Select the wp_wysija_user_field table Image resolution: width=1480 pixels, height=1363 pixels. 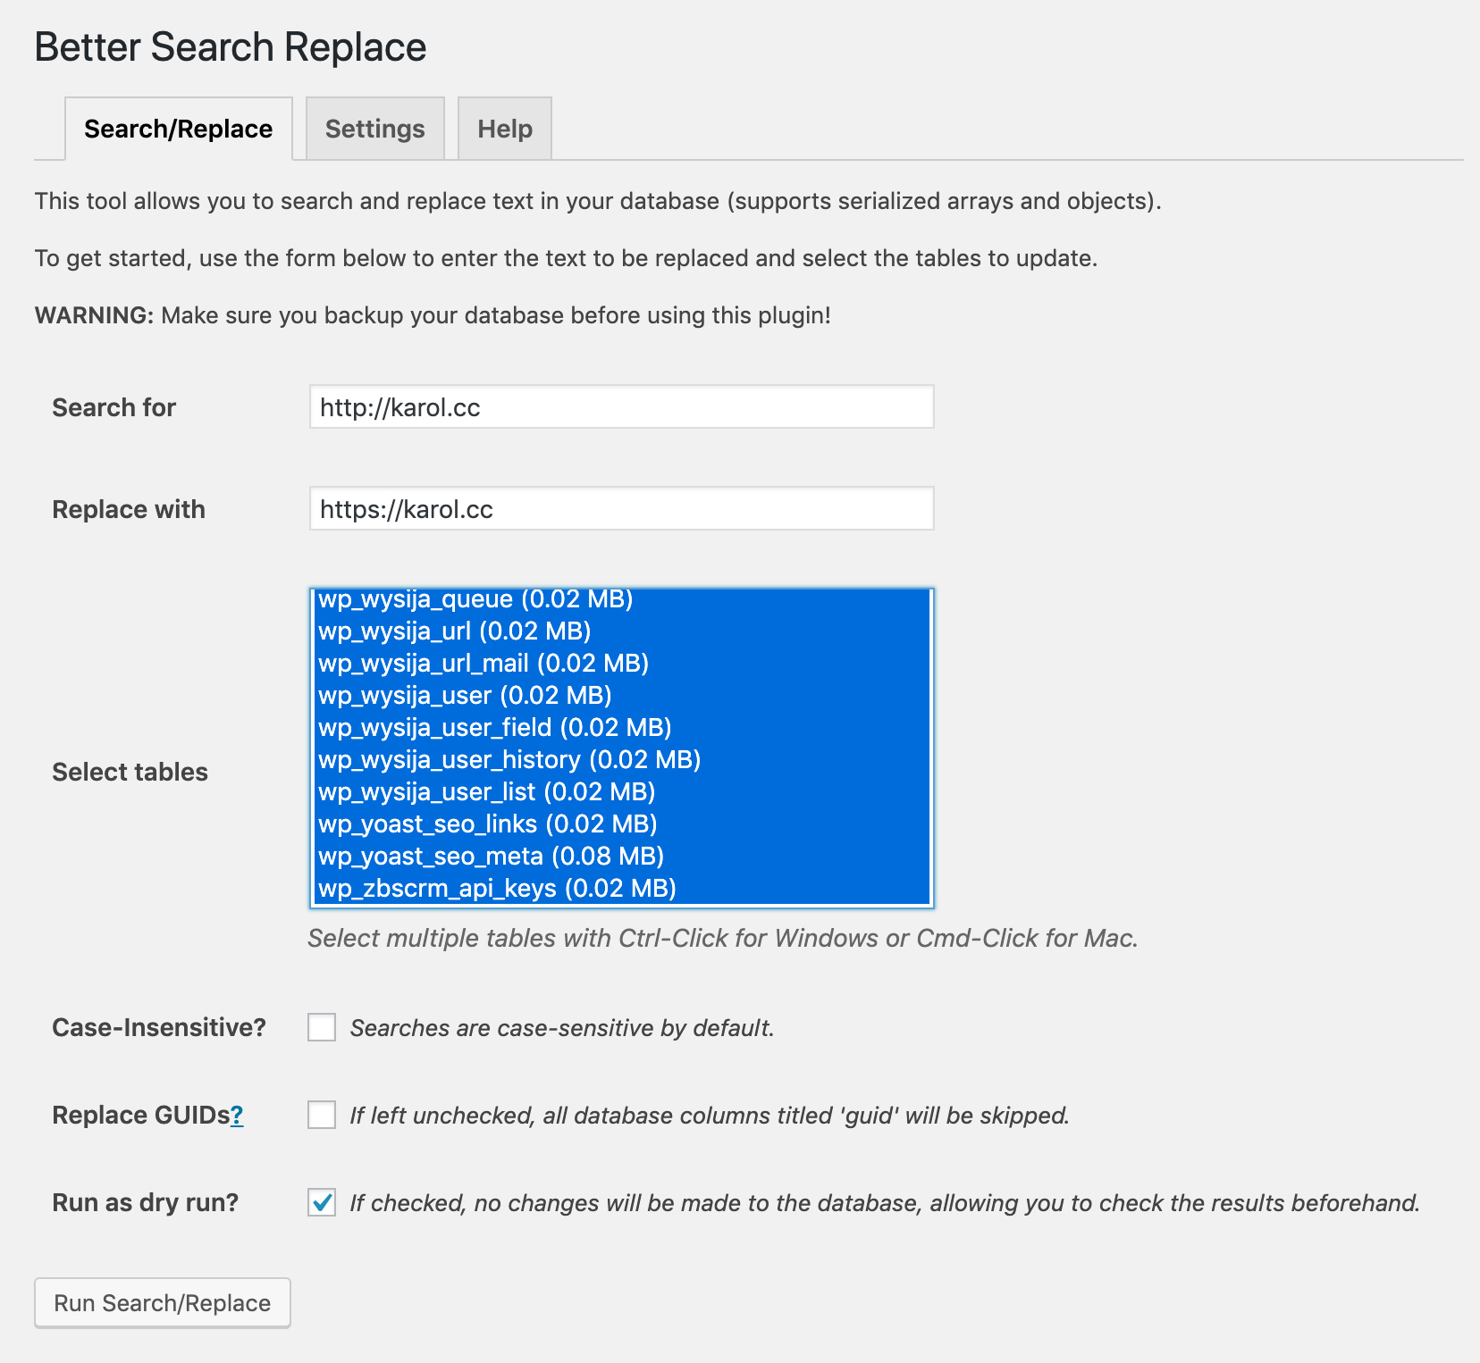[x=493, y=727]
